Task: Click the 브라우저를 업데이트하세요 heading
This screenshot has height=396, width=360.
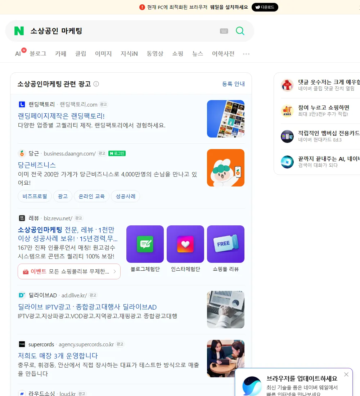Action: [302, 379]
